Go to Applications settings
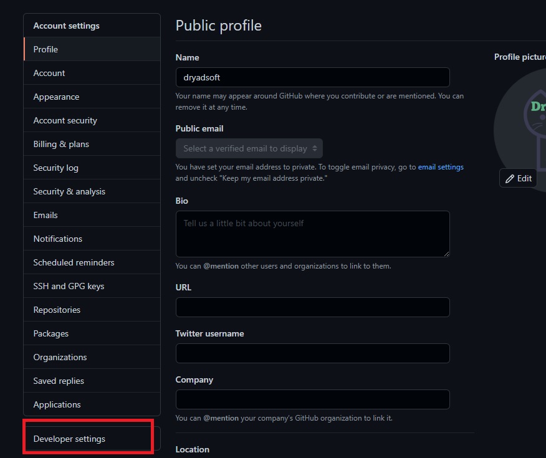Image resolution: width=546 pixels, height=458 pixels. [92, 404]
